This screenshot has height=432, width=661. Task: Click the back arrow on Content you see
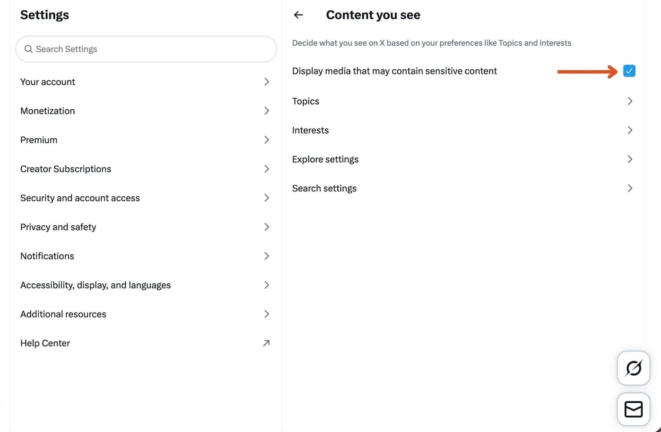[x=298, y=15]
